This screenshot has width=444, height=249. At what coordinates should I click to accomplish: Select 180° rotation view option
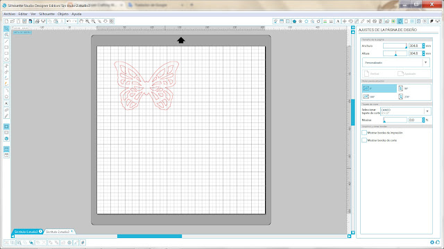(379, 97)
